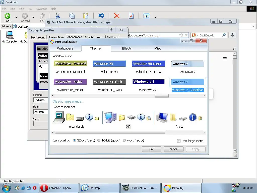Click the Opera quick launch icon
257x193 pixels.
point(35,188)
